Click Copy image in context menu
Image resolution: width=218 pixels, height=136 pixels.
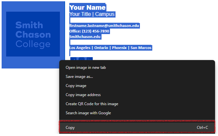tap(137, 86)
